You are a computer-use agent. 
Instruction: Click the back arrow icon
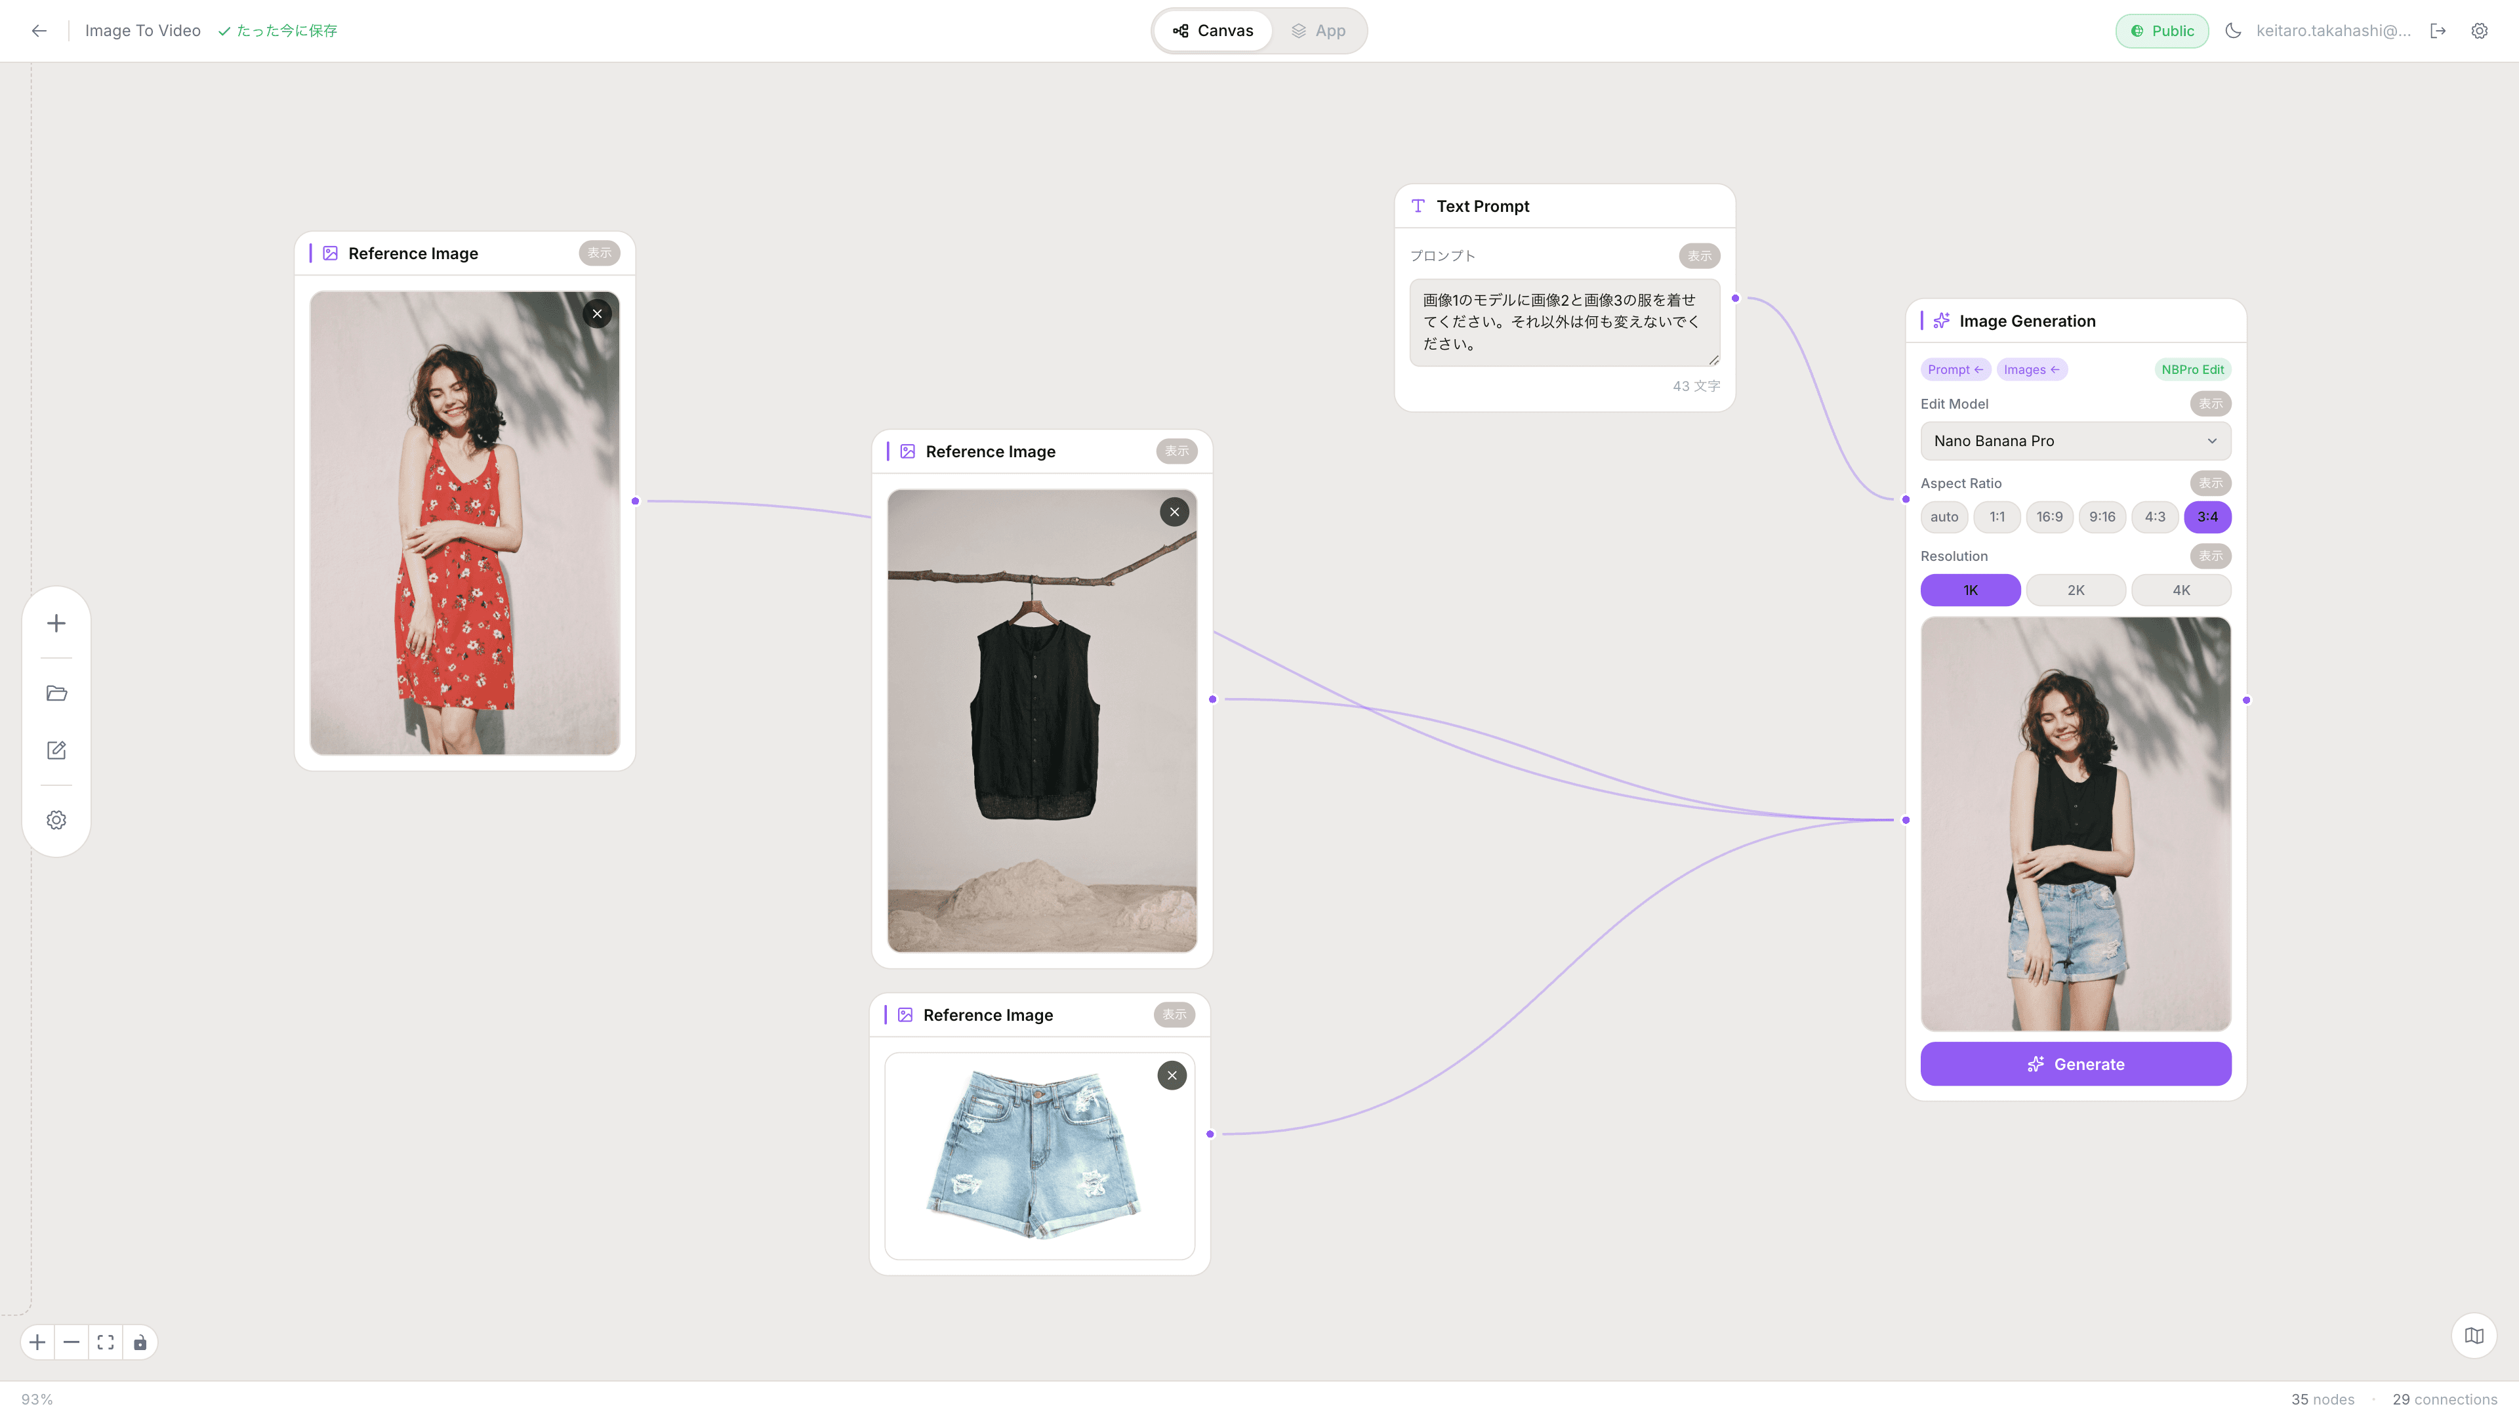click(x=39, y=30)
